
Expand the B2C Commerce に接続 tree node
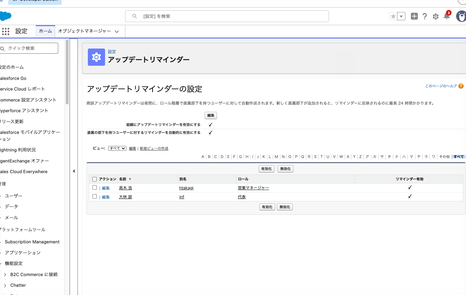5,275
